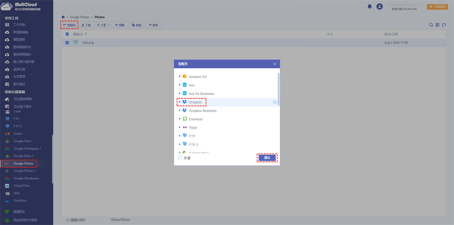454x225 pixels.
Task: Click the 官網 official site button
Action: click(x=153, y=25)
